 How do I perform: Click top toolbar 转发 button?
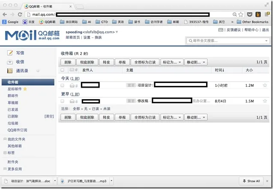coord(106,62)
